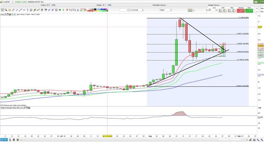This screenshot has width=264, height=142.
Task: Open the order panel wrench settings
Action: (210, 10)
